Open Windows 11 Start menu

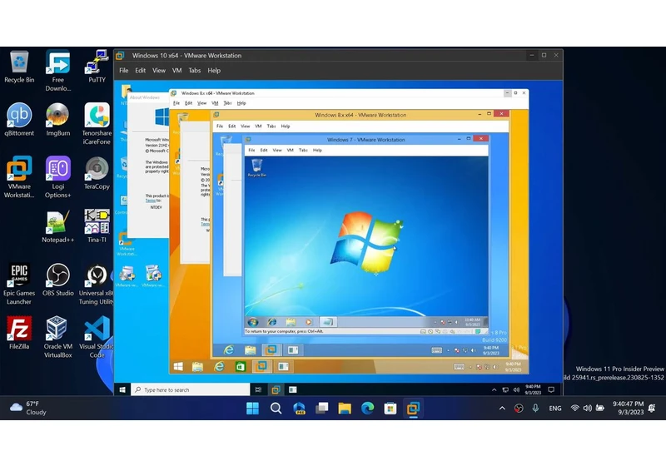253,409
